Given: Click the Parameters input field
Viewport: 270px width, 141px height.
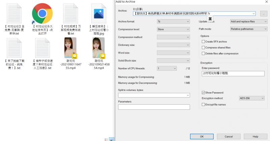Looking at the screenshot, I should coord(154,107).
